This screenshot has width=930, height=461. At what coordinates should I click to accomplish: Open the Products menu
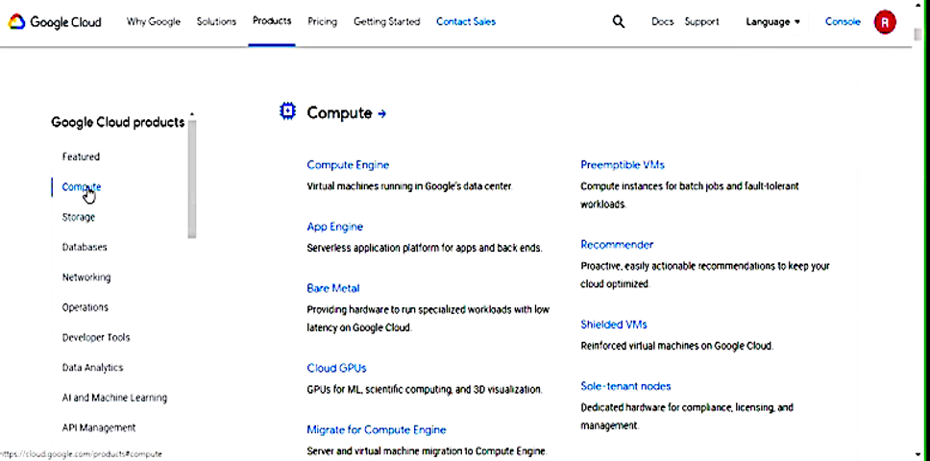click(272, 20)
